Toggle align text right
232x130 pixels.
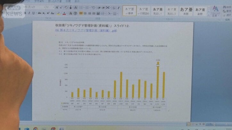(x=89, y=14)
